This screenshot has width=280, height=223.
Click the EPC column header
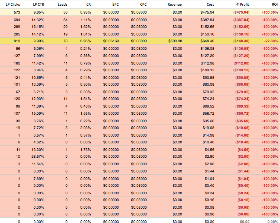(x=116, y=5)
